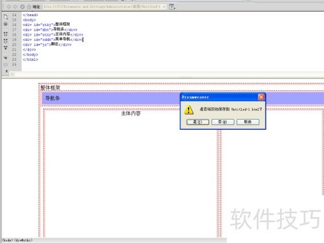The height and width of the screenshot is (243, 324).
Task: Click the collapse full tag icon
Action: (x=6, y=34)
